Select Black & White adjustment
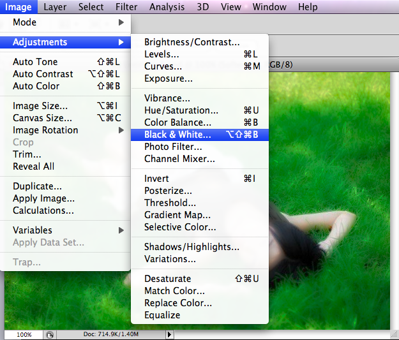399x340 pixels. [200, 135]
